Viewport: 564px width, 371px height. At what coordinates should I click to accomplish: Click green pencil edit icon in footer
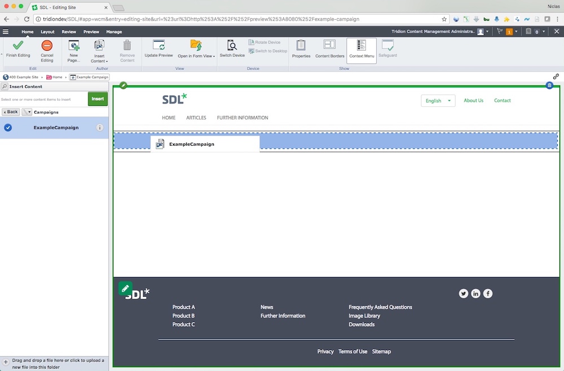(x=125, y=288)
